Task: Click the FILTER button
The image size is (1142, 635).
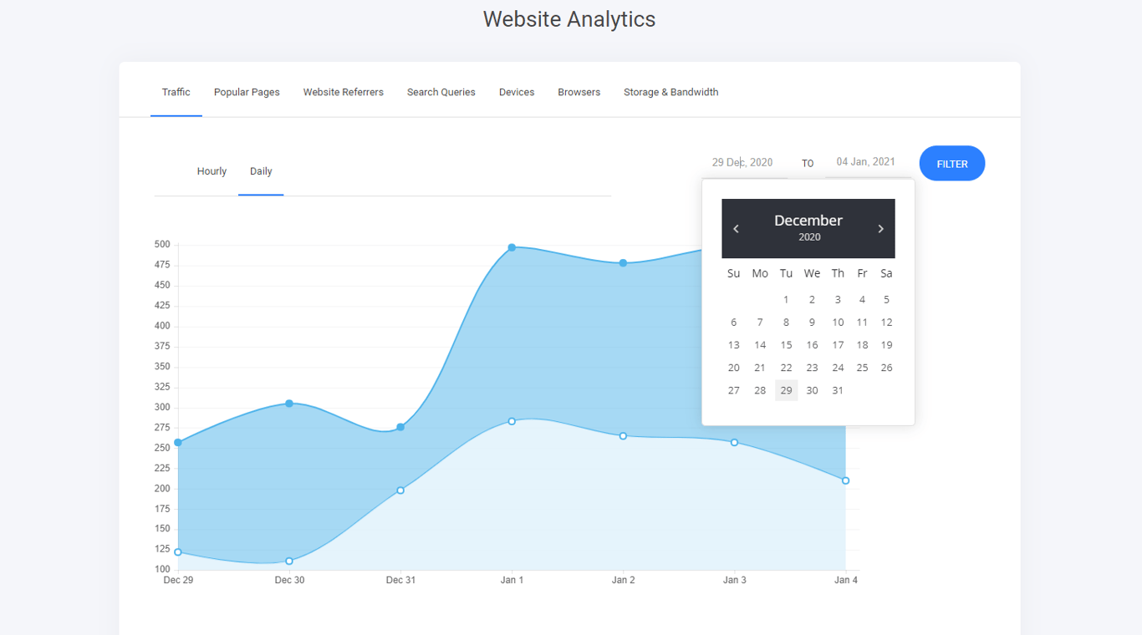Action: [x=952, y=164]
